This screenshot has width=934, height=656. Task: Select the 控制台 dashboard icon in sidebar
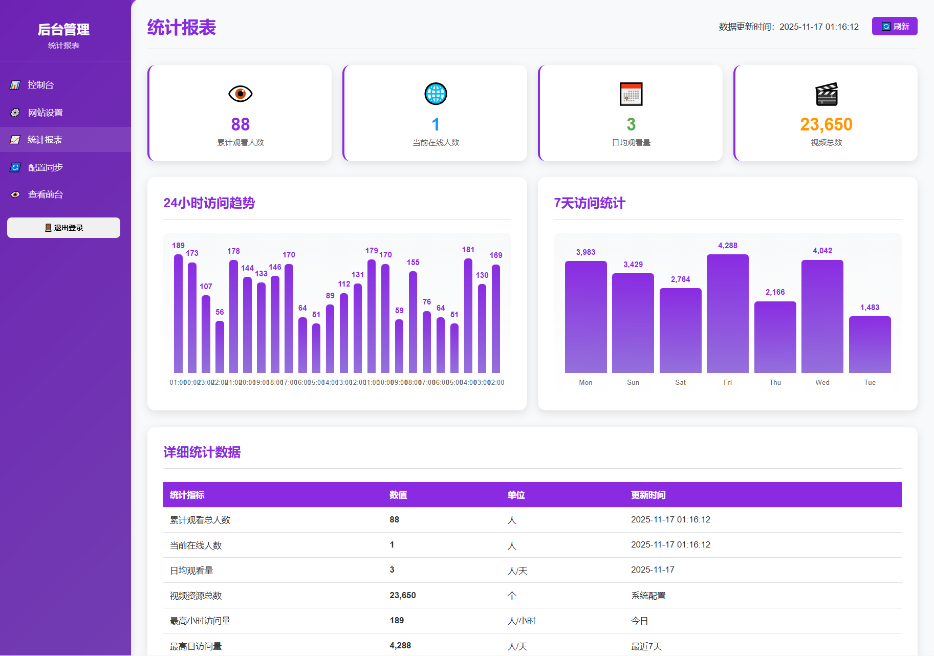pos(15,84)
